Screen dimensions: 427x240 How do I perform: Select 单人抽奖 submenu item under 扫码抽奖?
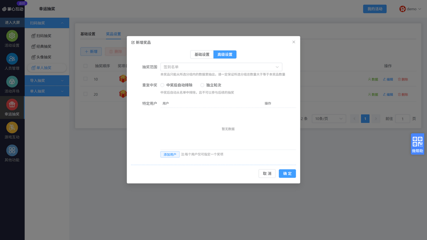47,68
